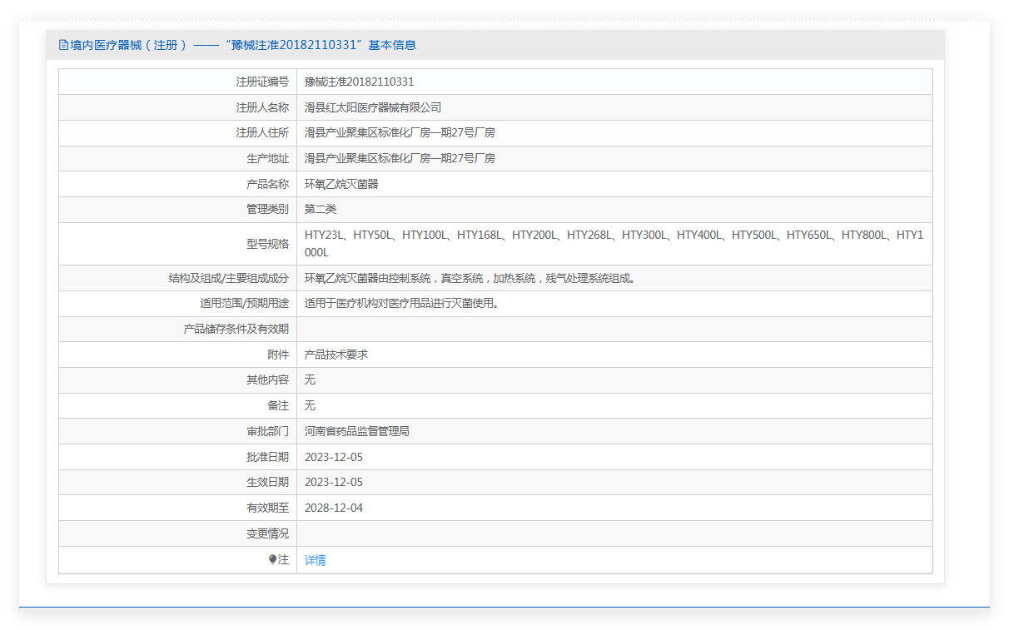Click the 审批部门 label
The height and width of the screenshot is (630, 1009).
tap(267, 431)
